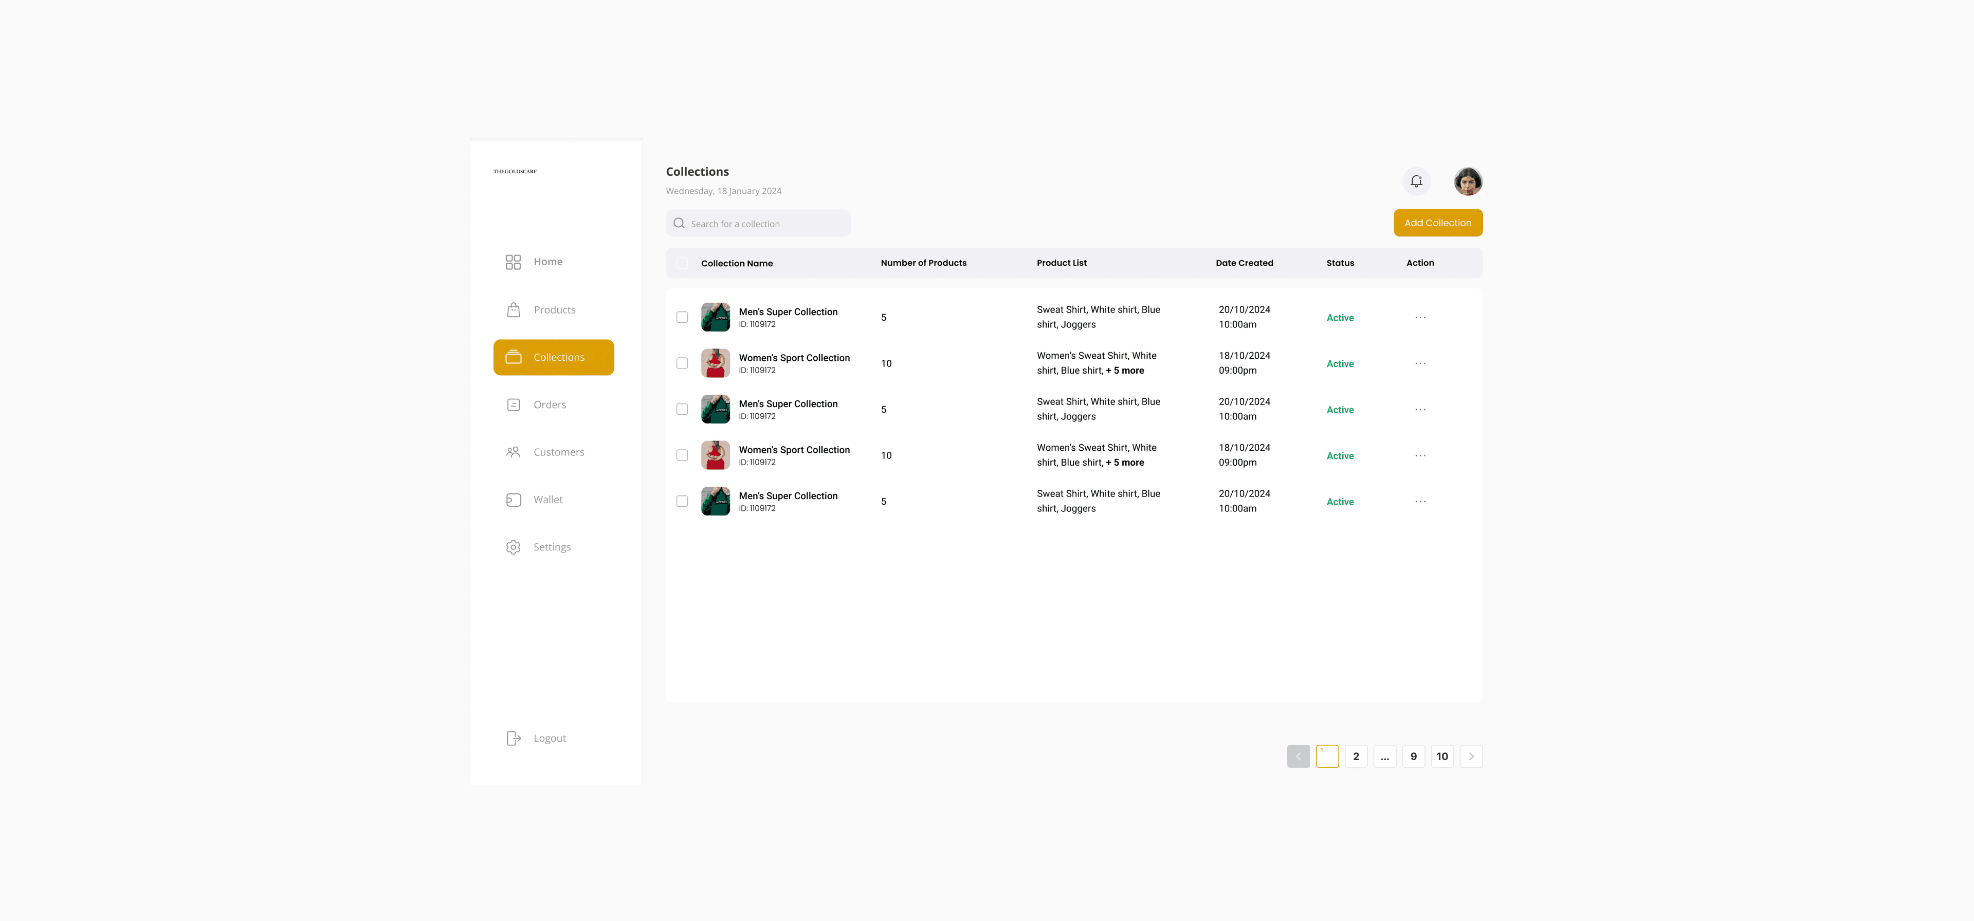The image size is (1974, 921).
Task: Open the three-dot menu for the last table row
Action: coord(1420,501)
